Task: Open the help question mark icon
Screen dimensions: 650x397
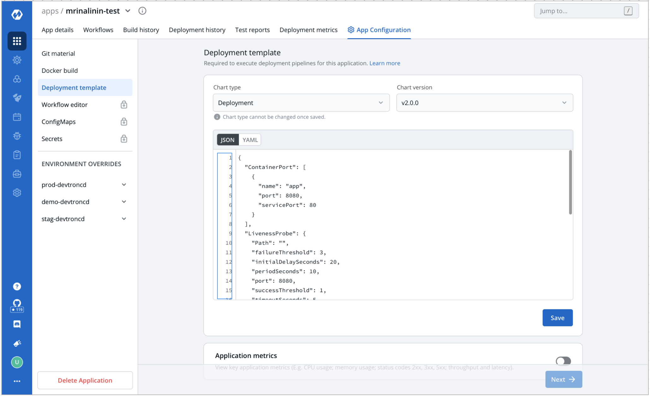Action: pos(17,286)
